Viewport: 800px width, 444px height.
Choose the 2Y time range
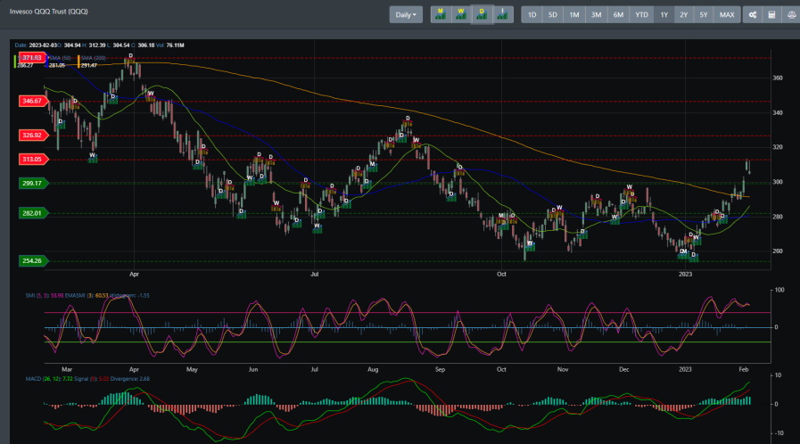coord(684,15)
